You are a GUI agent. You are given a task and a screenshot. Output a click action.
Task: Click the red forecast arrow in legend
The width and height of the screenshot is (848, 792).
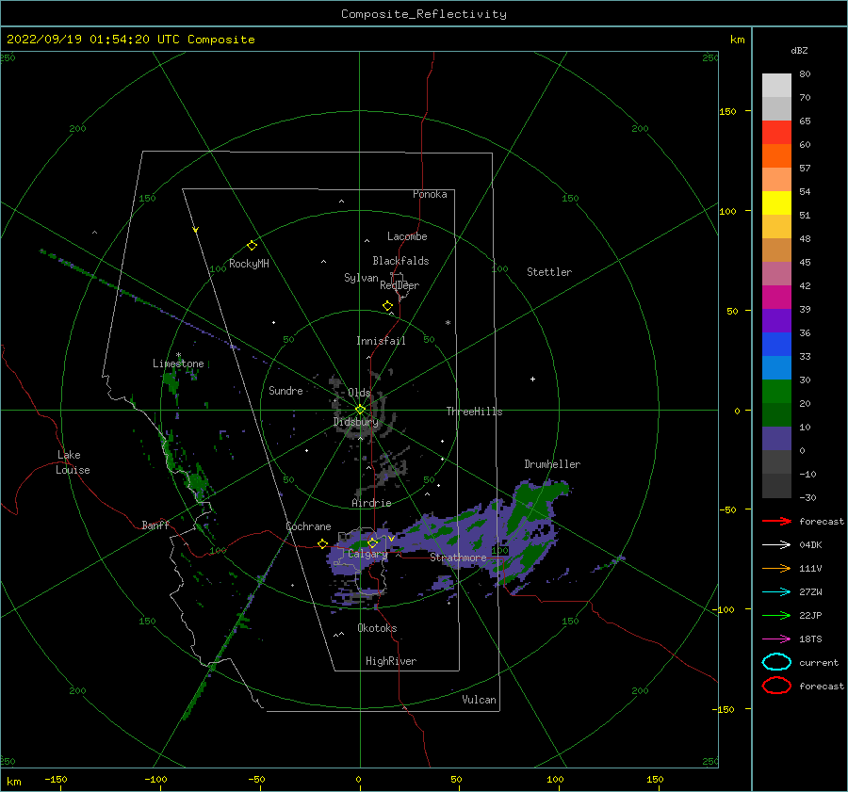point(776,521)
